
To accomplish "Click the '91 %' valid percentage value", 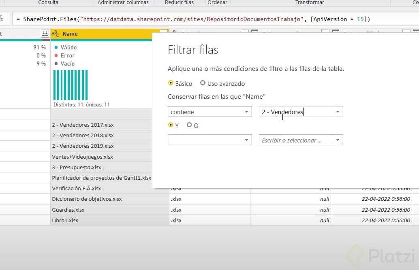I will click(x=40, y=47).
